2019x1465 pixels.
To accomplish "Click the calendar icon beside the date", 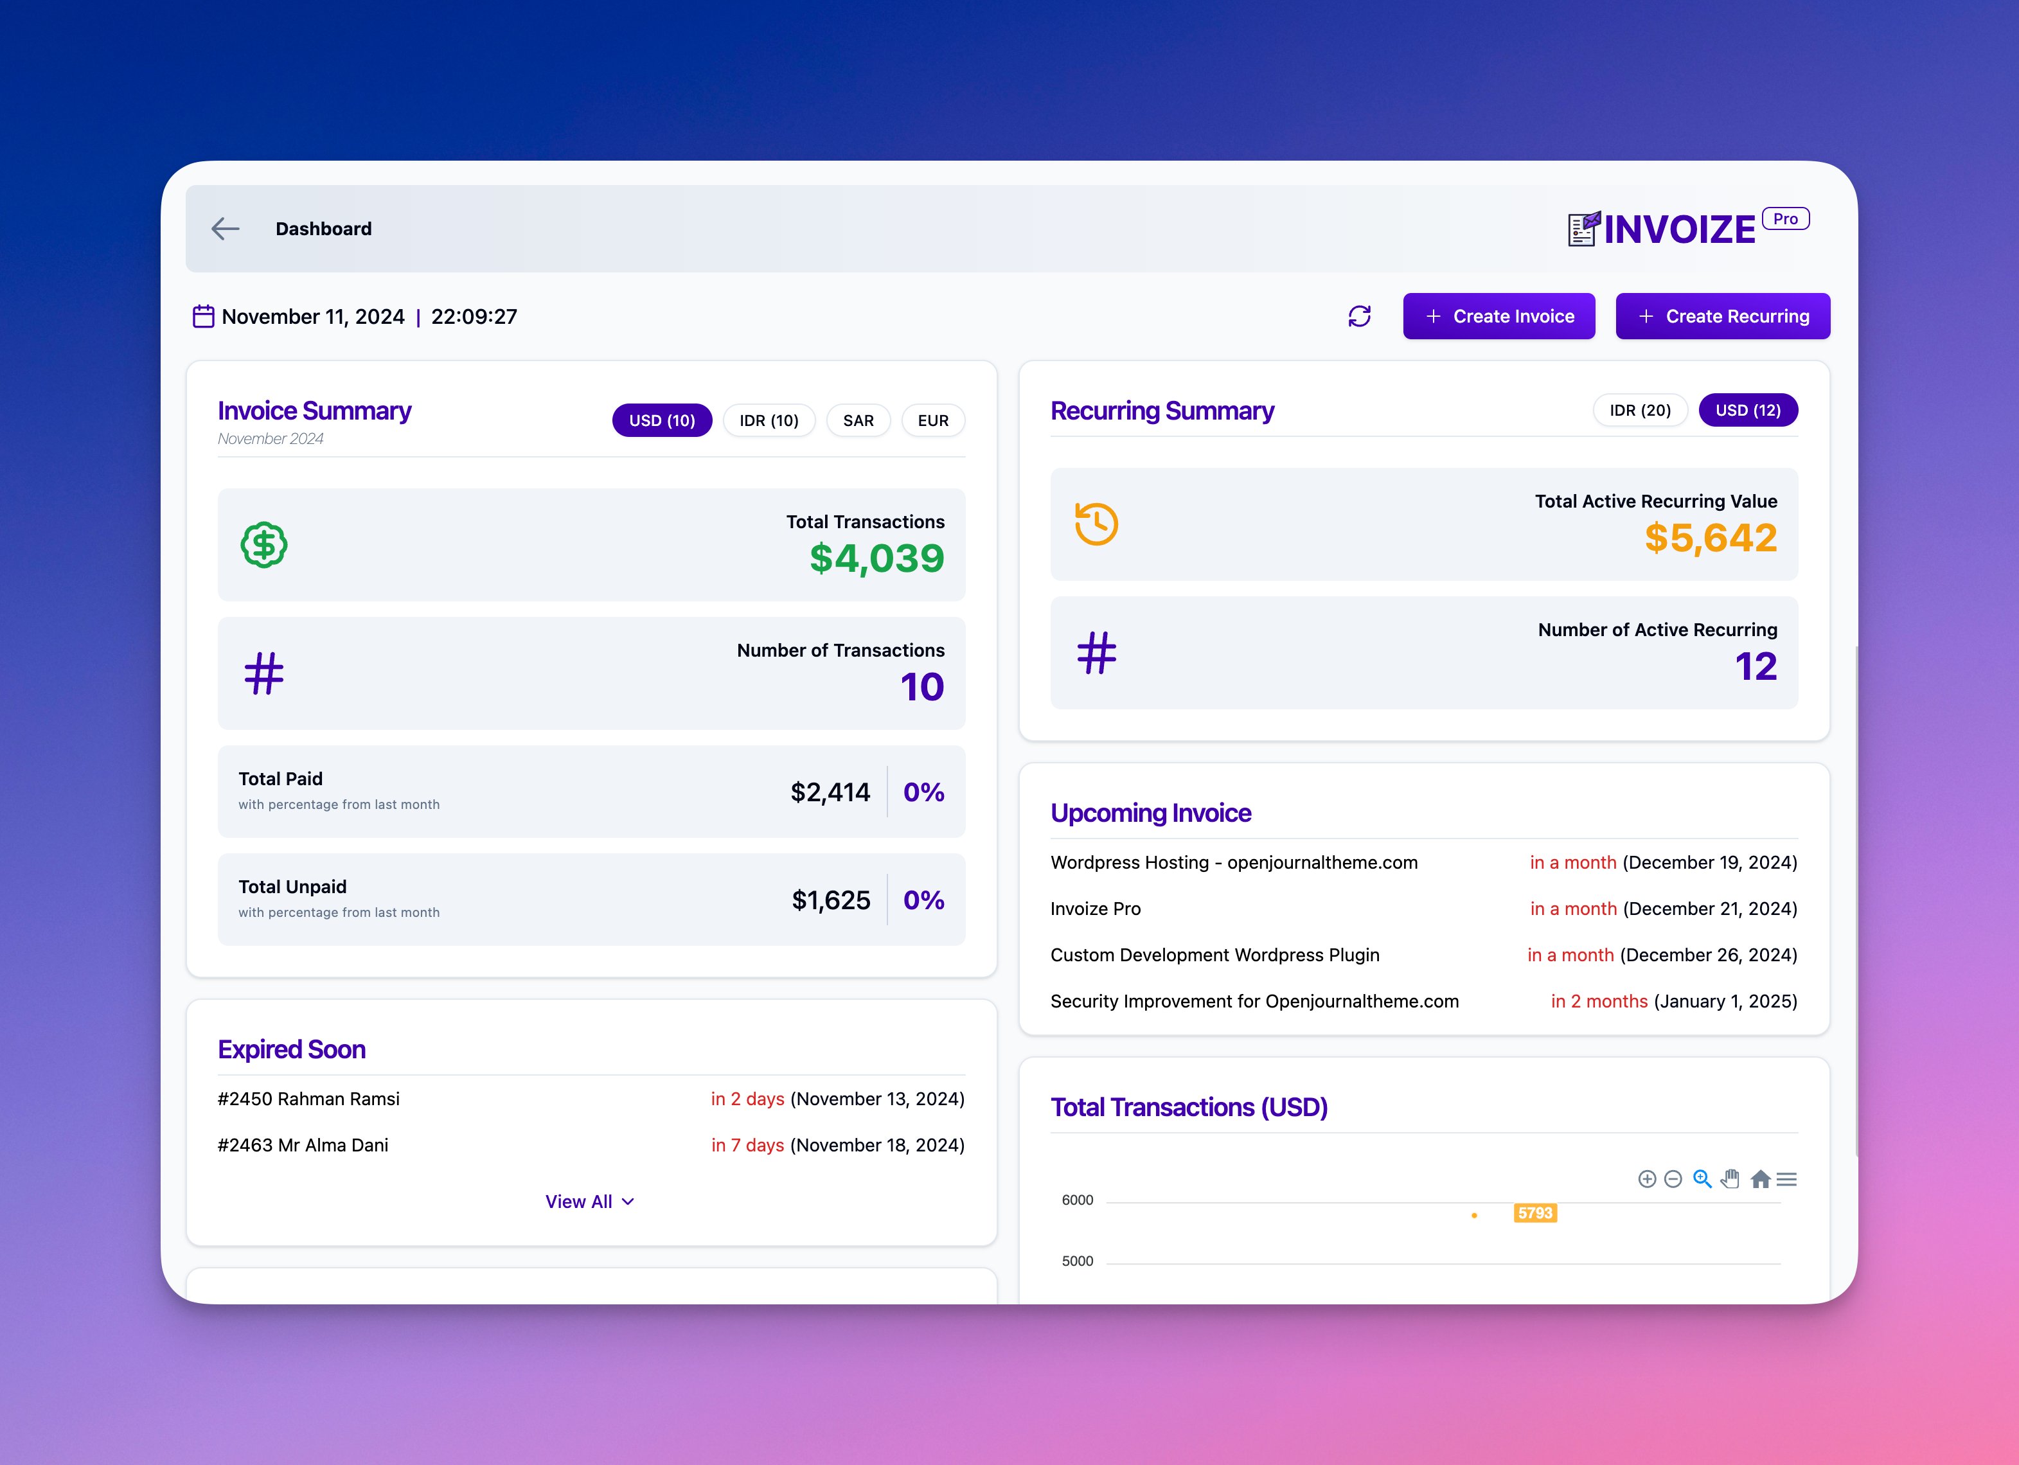I will click(203, 317).
